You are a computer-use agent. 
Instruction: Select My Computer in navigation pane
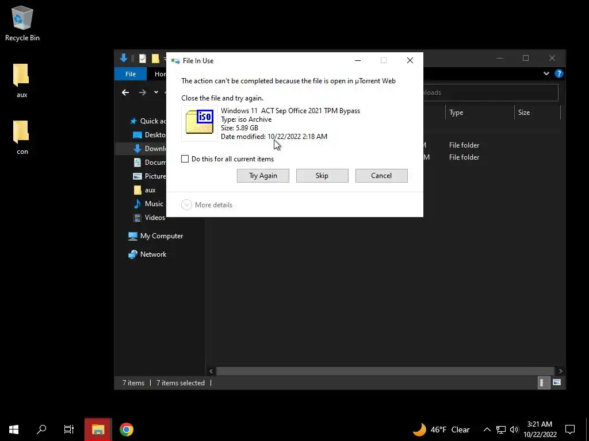(x=155, y=236)
